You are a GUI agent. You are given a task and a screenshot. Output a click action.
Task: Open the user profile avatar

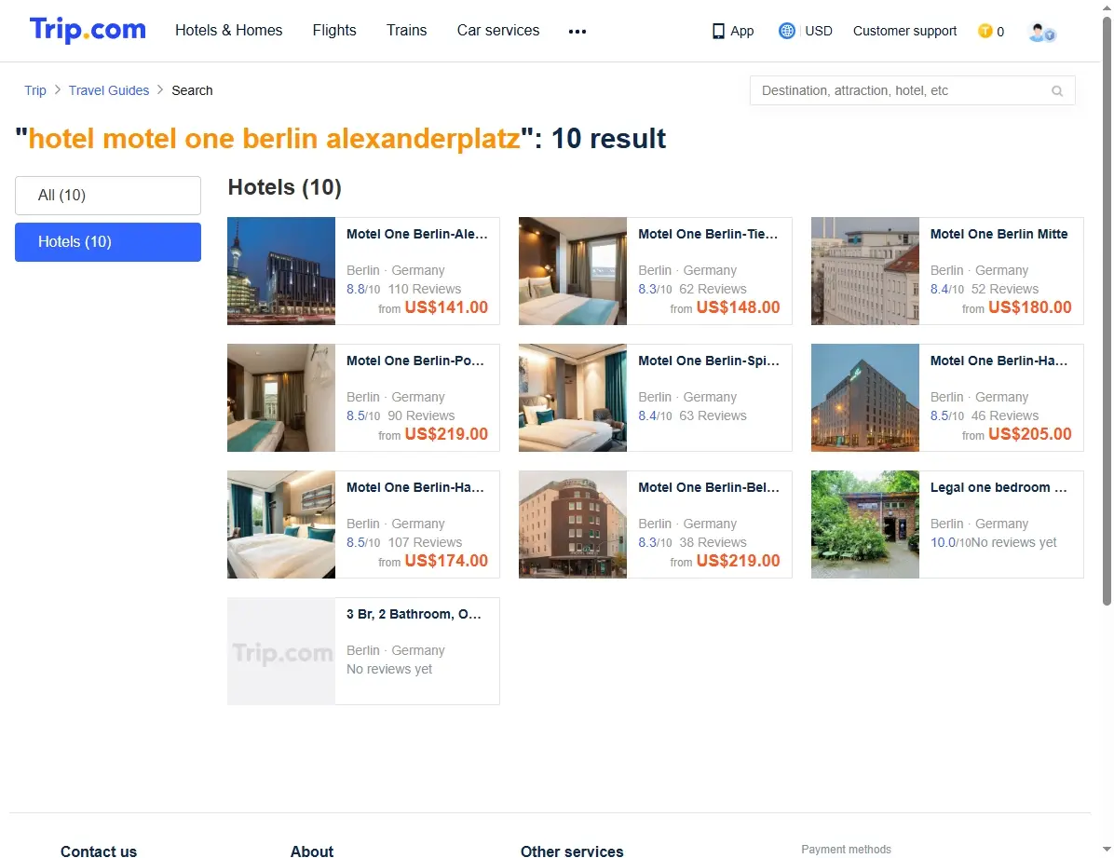click(1041, 32)
